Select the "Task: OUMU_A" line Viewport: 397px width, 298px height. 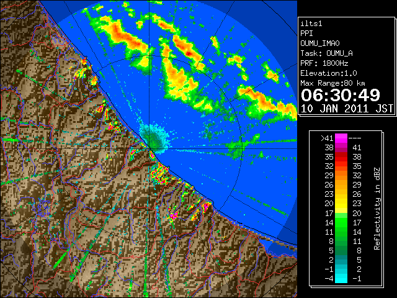coord(326,53)
